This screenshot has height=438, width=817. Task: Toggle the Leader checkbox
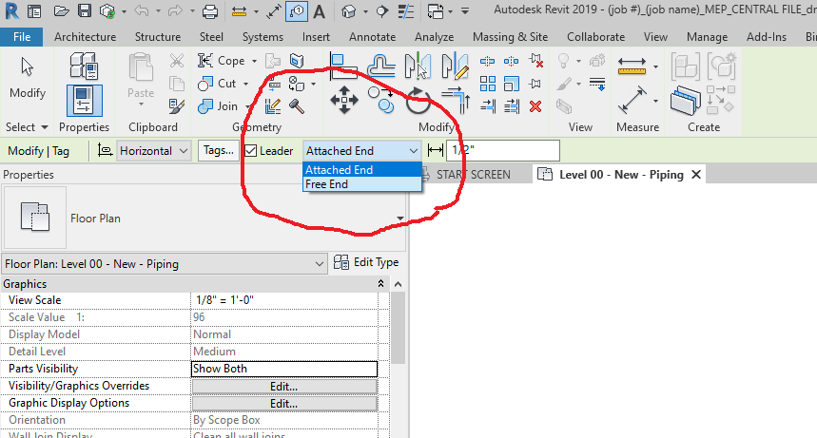tap(251, 151)
